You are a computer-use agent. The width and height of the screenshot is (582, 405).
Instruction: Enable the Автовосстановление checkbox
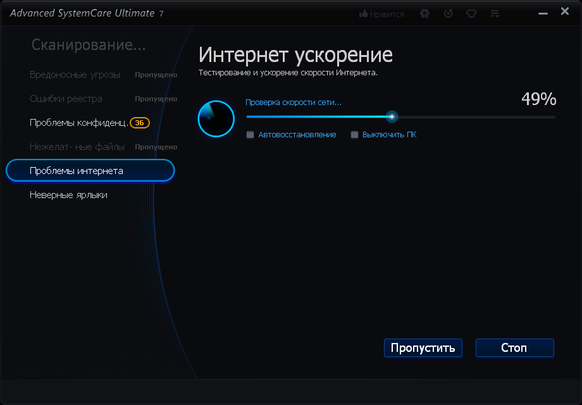tap(250, 135)
